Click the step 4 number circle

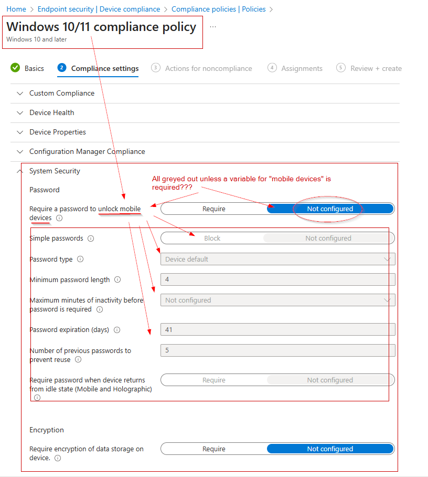(272, 68)
